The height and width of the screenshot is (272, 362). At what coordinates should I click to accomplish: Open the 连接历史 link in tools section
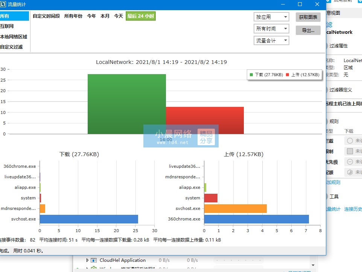(x=353, y=209)
